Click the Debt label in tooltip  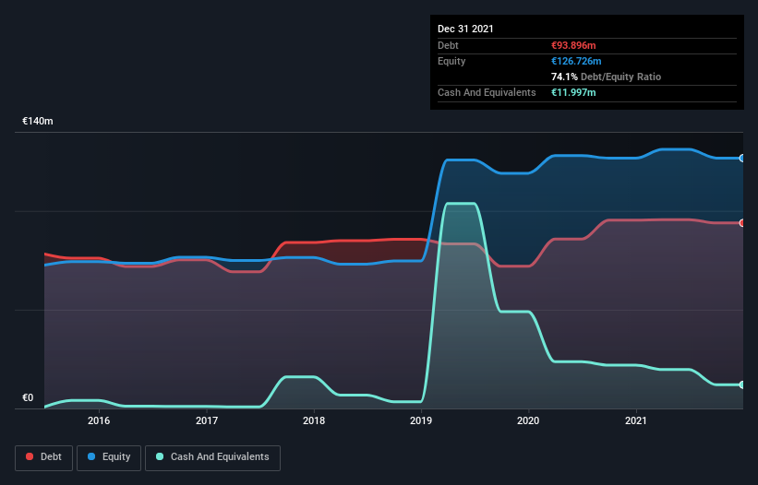tap(448, 45)
